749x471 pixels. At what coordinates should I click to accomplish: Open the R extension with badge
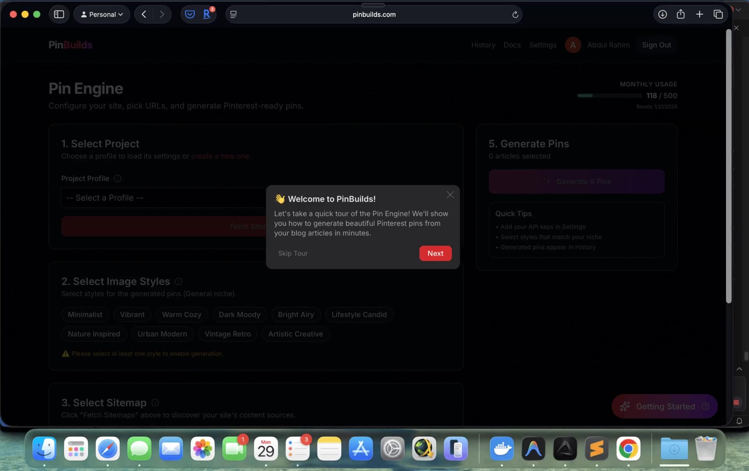click(x=207, y=14)
